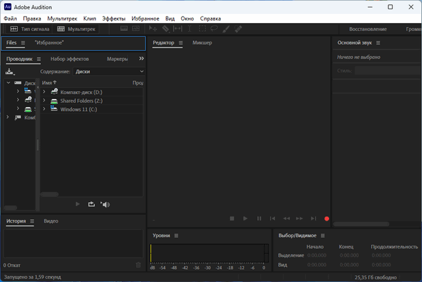Switch to the Микшер tab
Viewport: 422px width, 282px height.
point(202,43)
